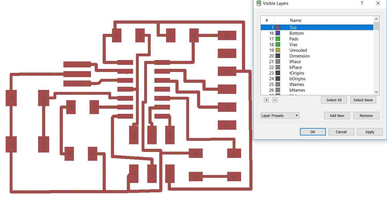The width and height of the screenshot is (387, 206).
Task: Select the Vias layer row
Action: [x=317, y=44]
